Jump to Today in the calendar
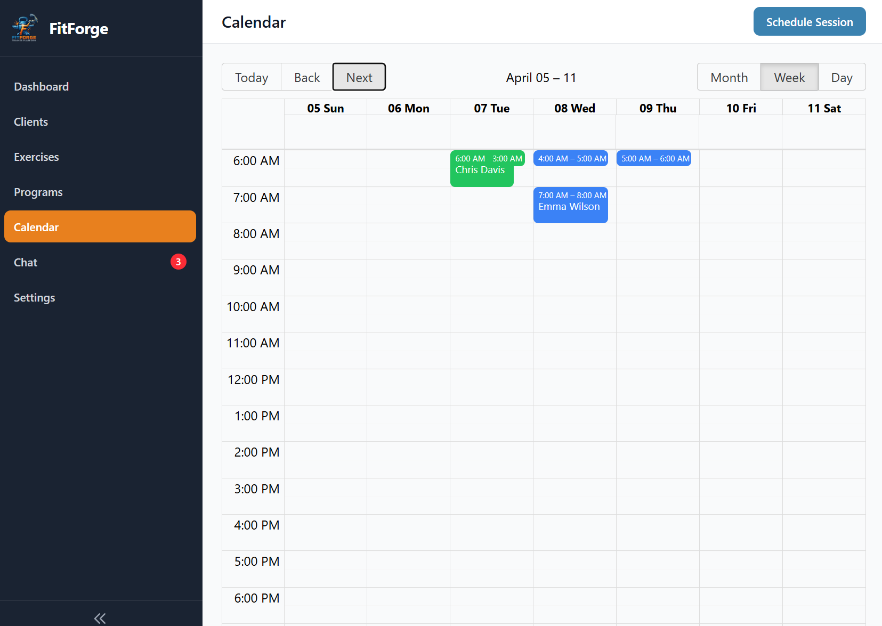This screenshot has width=882, height=626. click(251, 77)
